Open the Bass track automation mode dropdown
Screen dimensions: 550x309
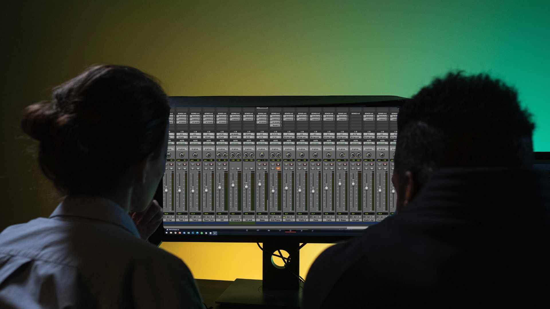tap(262, 143)
